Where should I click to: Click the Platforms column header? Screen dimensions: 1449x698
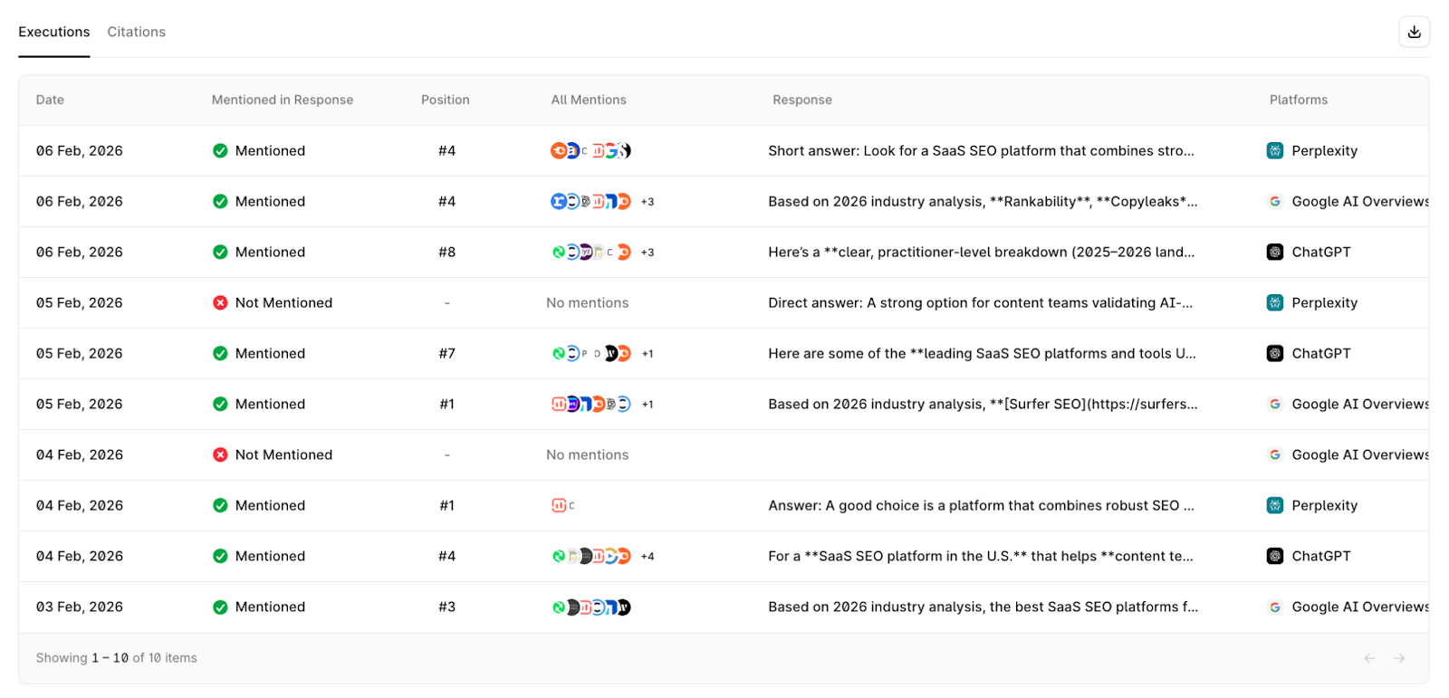[x=1298, y=100]
